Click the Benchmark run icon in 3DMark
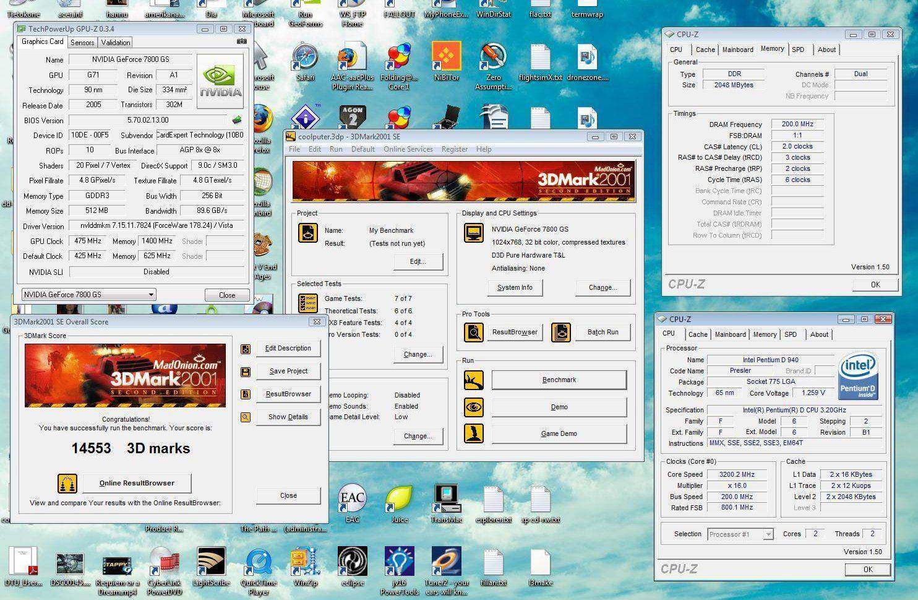 (x=474, y=380)
